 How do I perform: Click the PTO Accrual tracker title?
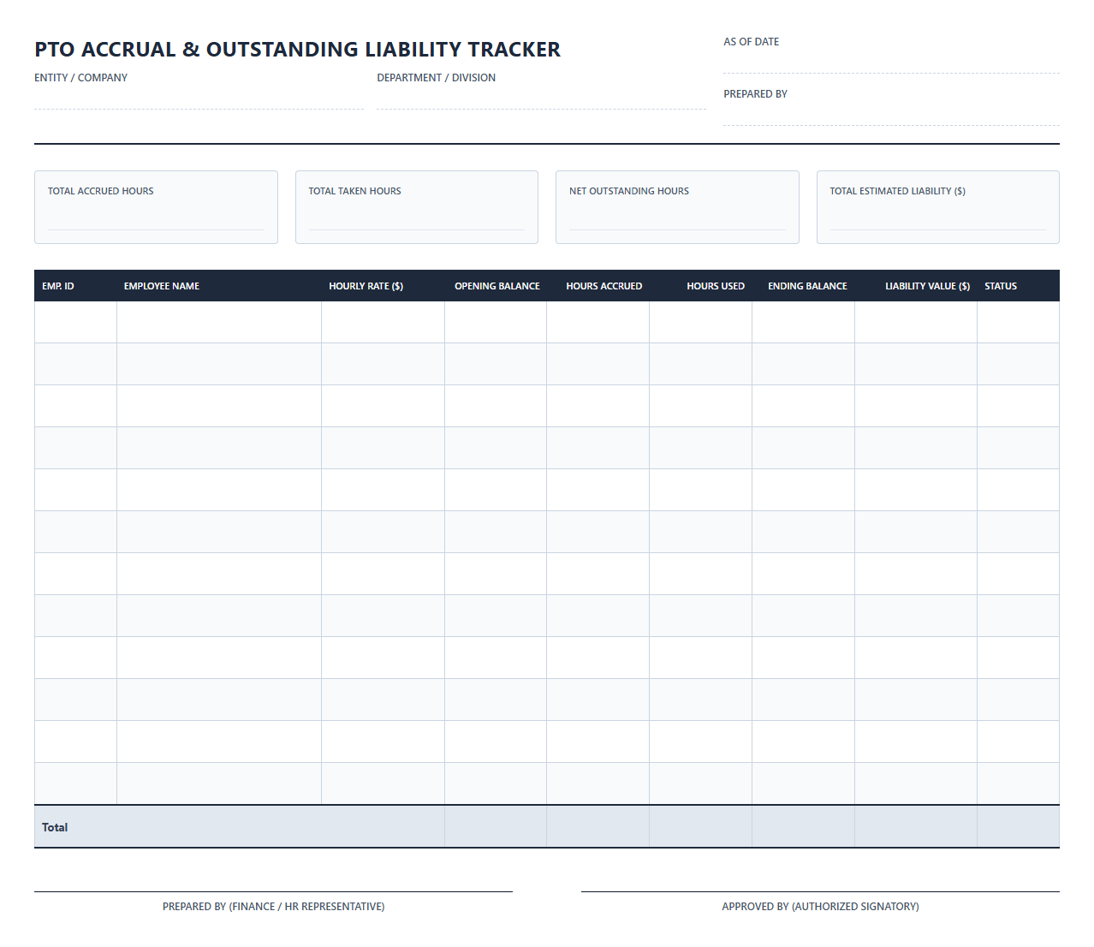click(x=298, y=50)
